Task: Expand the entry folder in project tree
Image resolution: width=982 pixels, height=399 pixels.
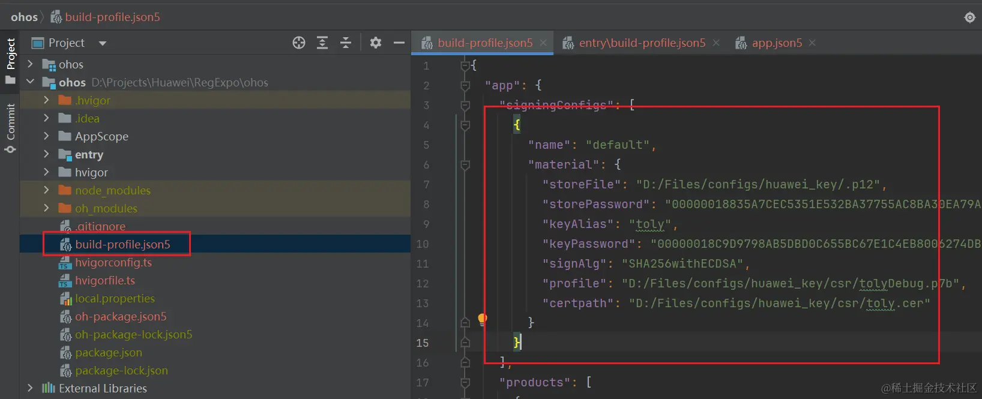Action: point(46,154)
